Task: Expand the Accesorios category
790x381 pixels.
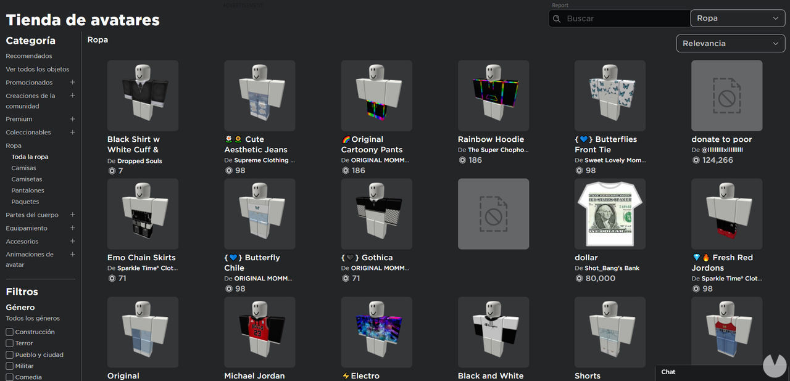Action: pyautogui.click(x=72, y=242)
